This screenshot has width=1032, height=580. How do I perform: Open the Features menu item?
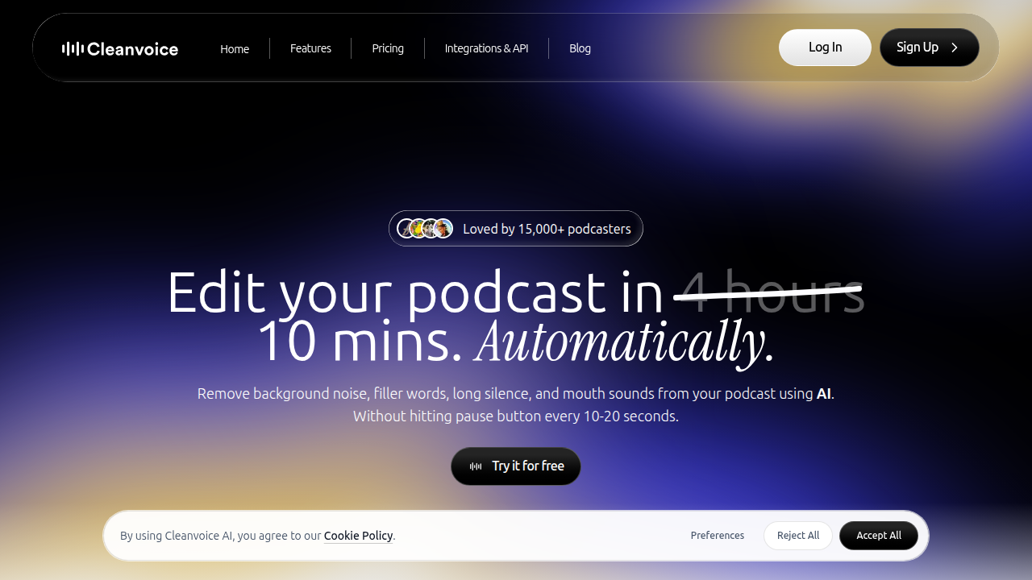(310, 48)
